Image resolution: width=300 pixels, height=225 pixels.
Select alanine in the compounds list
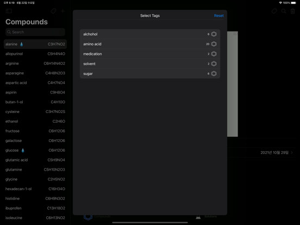[35, 44]
